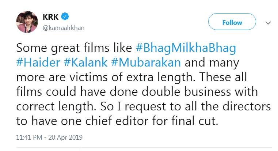Open the tweet options chevron menu
The width and height of the screenshot is (278, 151).
pyautogui.click(x=269, y=23)
